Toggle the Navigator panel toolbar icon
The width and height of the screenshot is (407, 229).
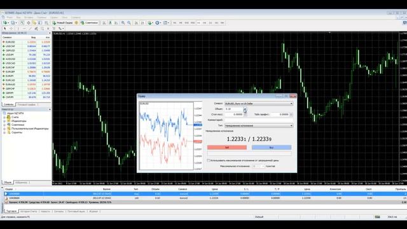[x=34, y=23]
